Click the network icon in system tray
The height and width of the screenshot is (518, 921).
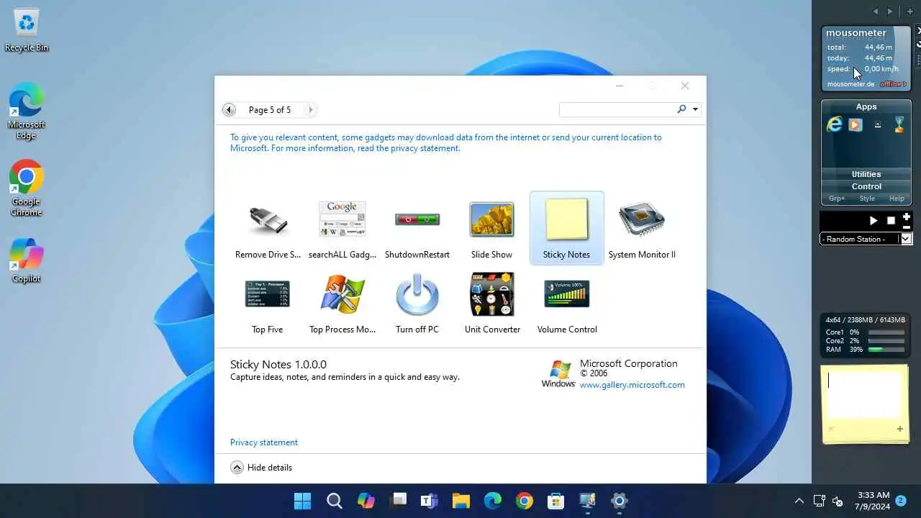pos(819,501)
